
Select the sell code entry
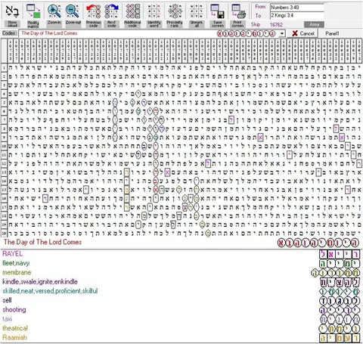(7, 300)
